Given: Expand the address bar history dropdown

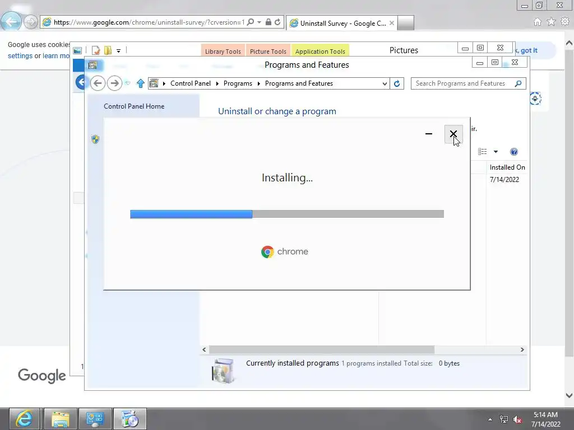Looking at the screenshot, I should coord(385,84).
